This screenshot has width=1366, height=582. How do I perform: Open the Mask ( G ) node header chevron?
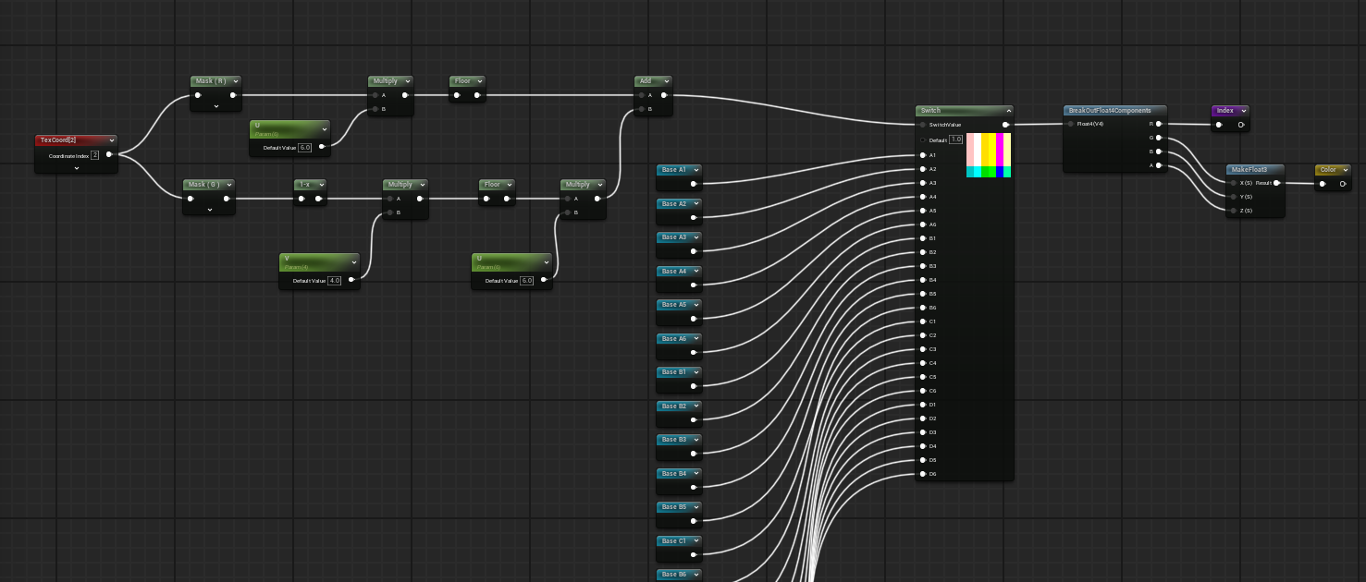[228, 185]
